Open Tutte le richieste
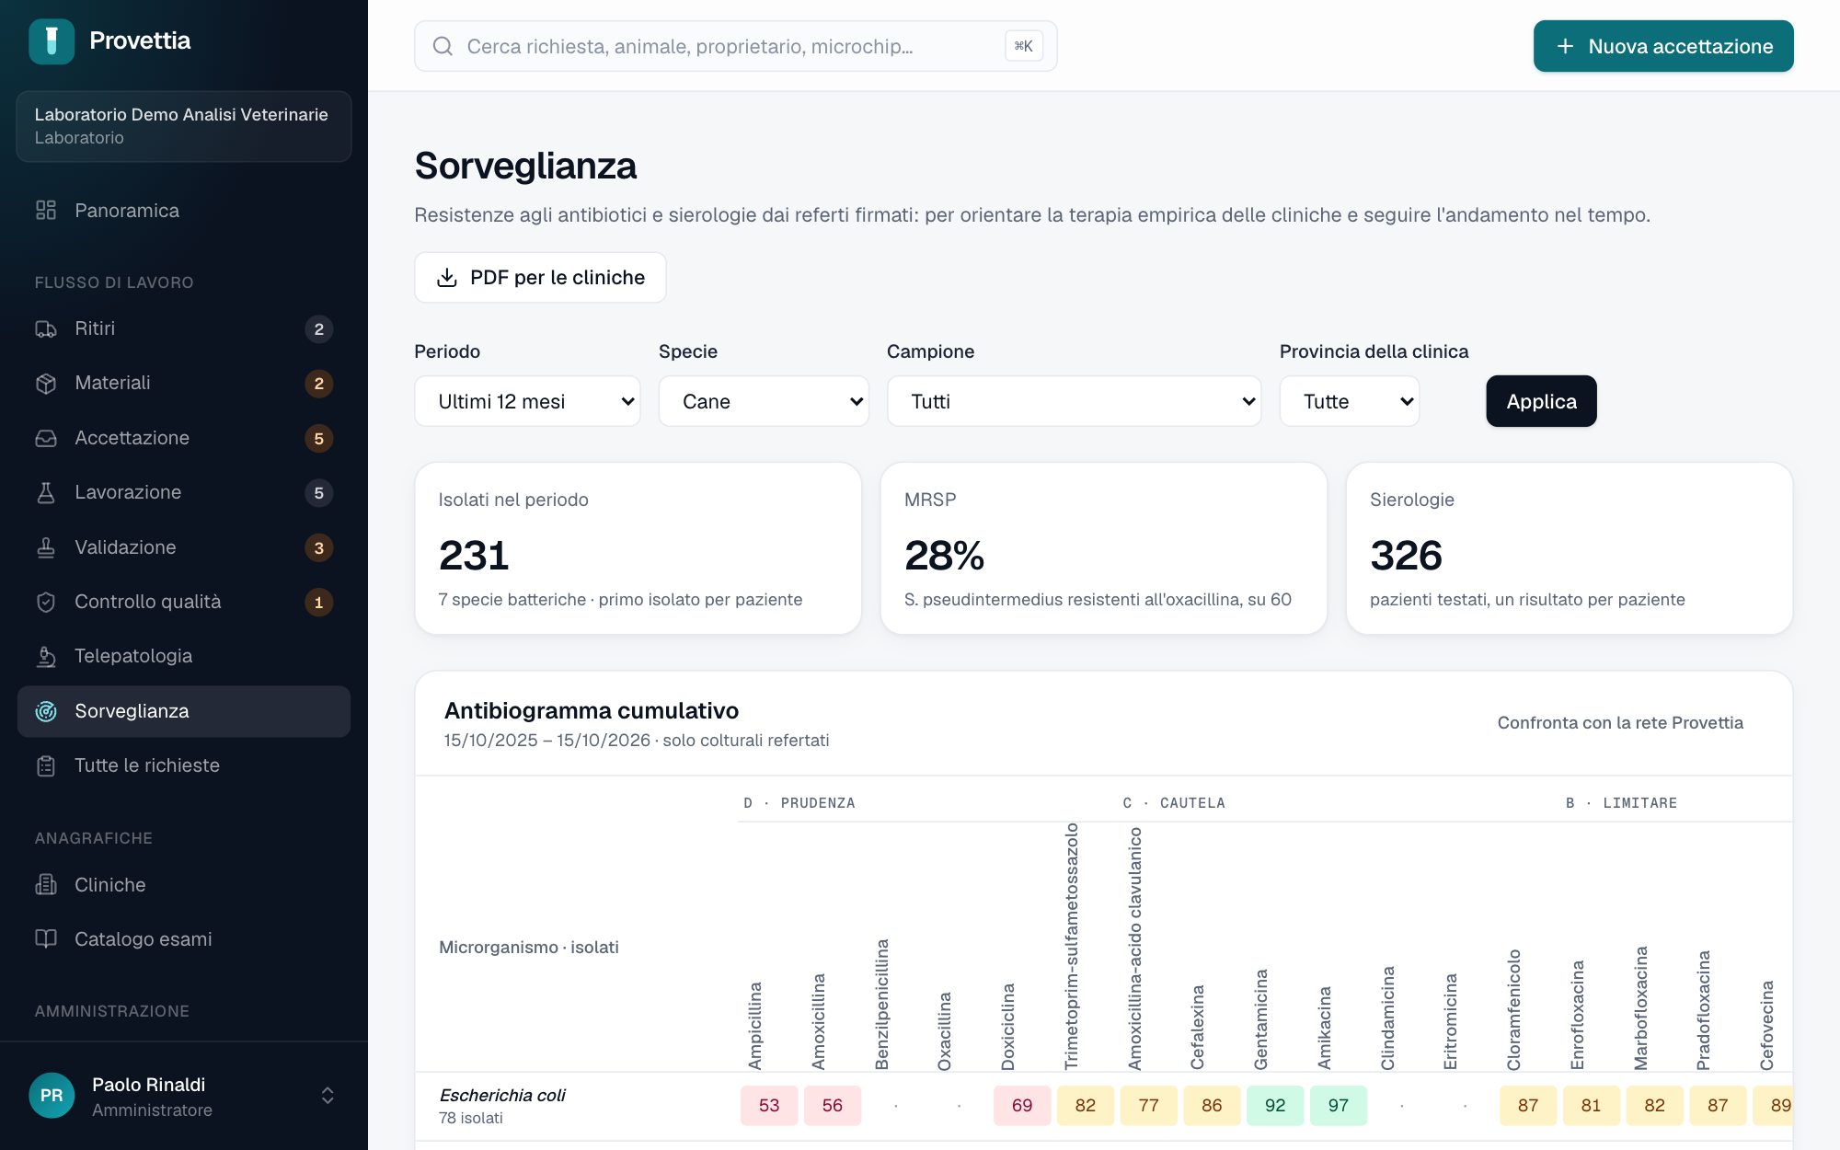This screenshot has width=1840, height=1150. pyautogui.click(x=184, y=765)
